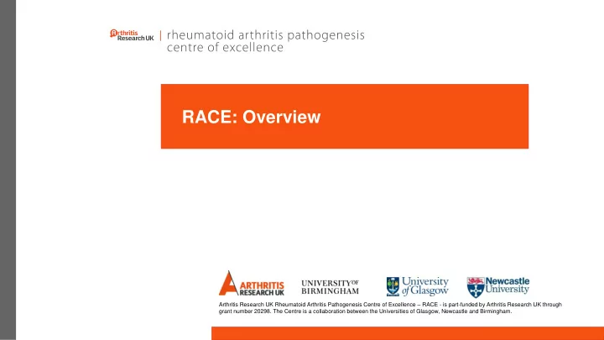Select the 'RACE: Overview' title text

[x=251, y=117]
